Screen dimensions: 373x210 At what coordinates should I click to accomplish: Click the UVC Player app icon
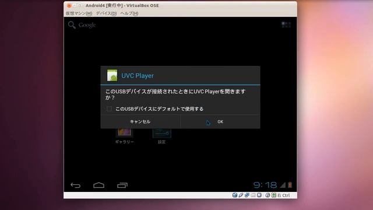(112, 75)
